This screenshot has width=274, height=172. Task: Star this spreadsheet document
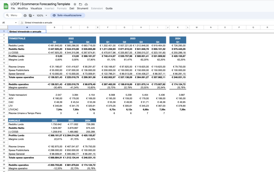(x=75, y=4)
